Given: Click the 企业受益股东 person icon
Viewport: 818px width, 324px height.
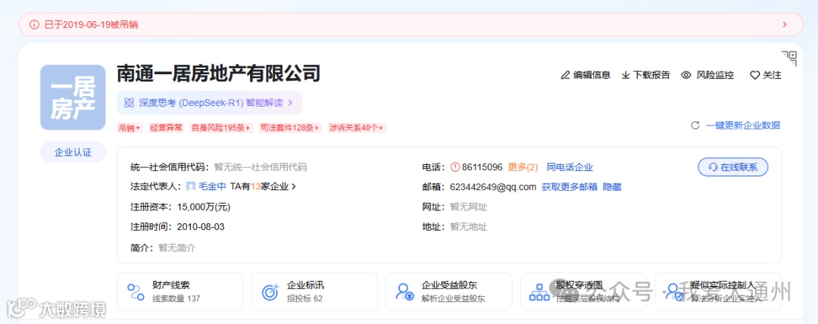Looking at the screenshot, I should coord(404,292).
